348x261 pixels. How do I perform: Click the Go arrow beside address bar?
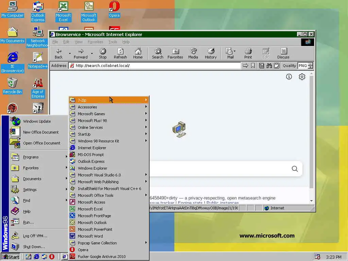click(245, 66)
